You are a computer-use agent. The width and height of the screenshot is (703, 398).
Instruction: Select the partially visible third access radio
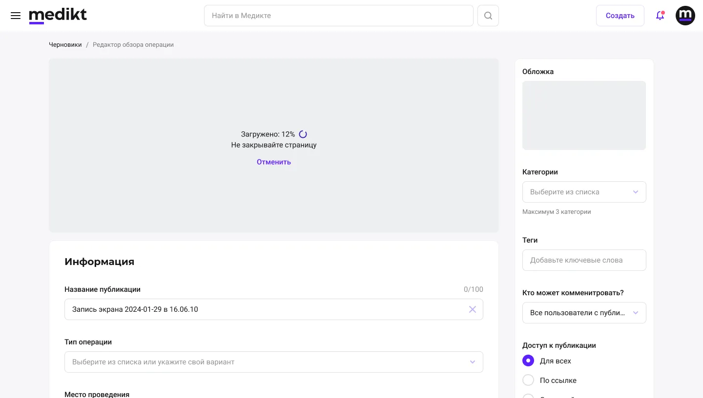[x=528, y=396]
